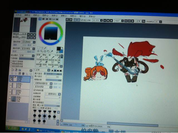Click the invert selection icon in the toolbar
Image resolution: width=178 pixels, height=133 pixels.
coord(78,20)
